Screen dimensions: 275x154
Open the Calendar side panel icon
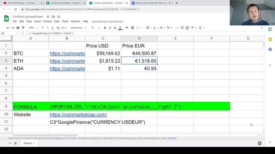coord(270,30)
